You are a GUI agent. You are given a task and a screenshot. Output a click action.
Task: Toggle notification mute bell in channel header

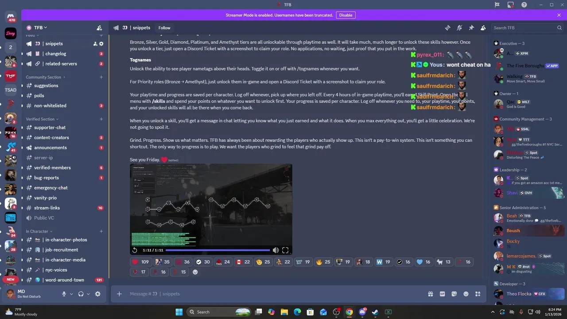click(459, 27)
